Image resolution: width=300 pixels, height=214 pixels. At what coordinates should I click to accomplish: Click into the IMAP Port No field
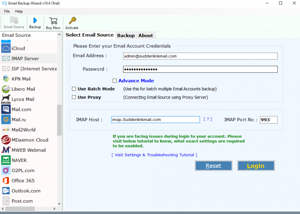268,120
